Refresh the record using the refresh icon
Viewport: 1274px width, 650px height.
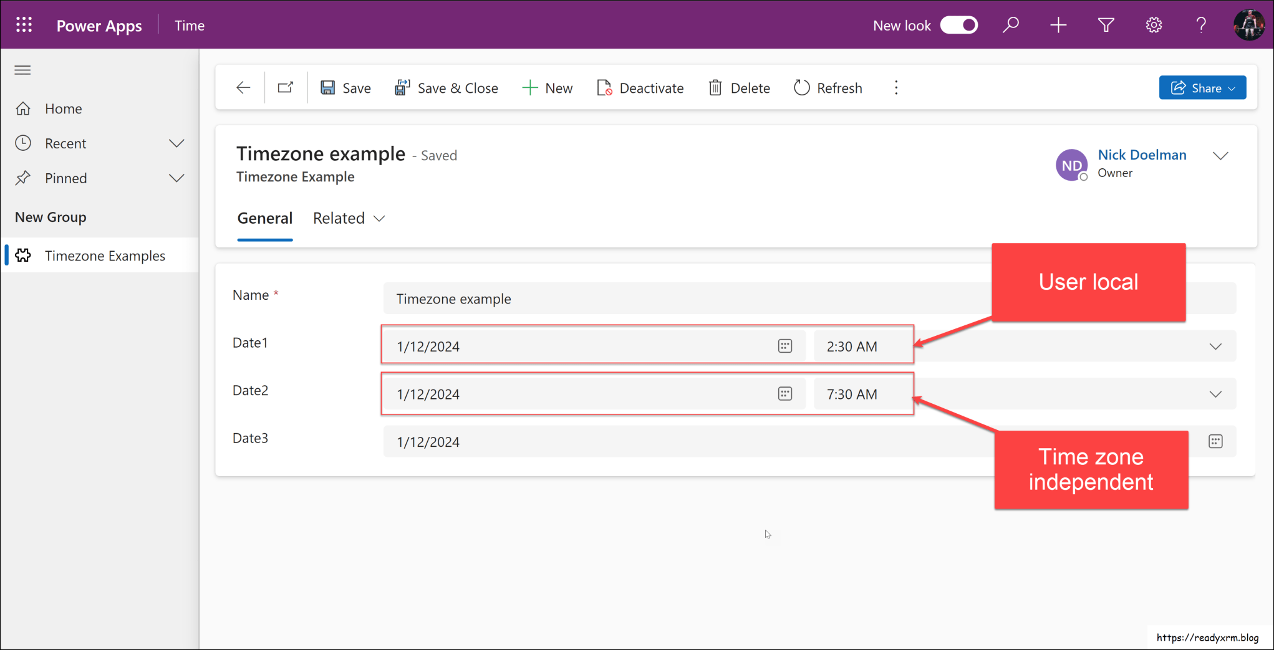click(x=801, y=87)
